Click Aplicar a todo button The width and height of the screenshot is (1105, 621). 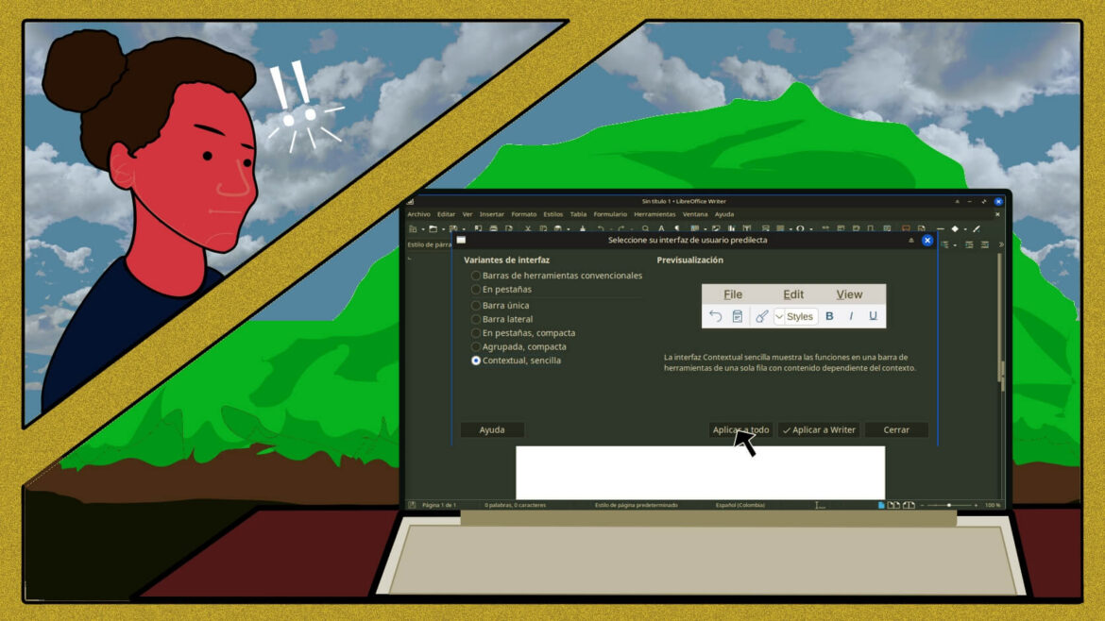coord(740,429)
